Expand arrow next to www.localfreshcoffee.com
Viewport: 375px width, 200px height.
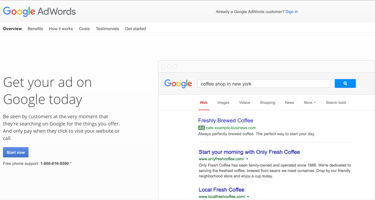[248, 197]
